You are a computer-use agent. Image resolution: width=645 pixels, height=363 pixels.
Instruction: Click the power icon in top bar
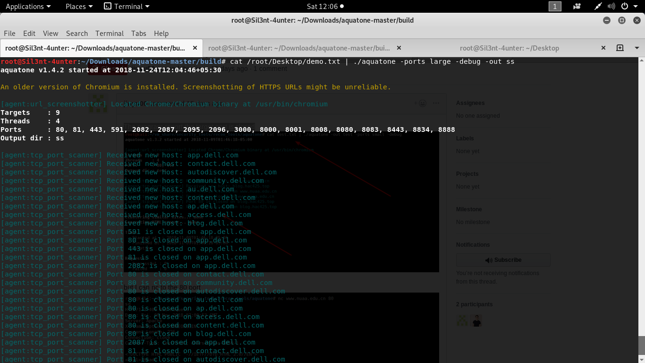(x=625, y=6)
